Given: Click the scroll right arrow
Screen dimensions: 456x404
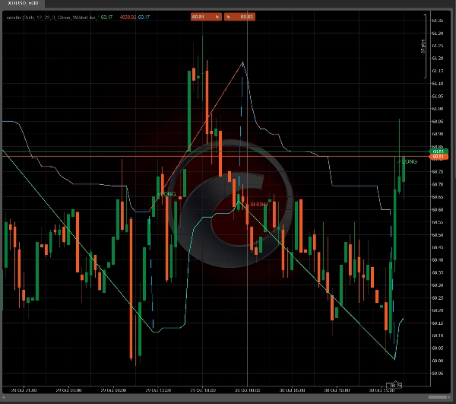Looking at the screenshot, I should [x=450, y=397].
